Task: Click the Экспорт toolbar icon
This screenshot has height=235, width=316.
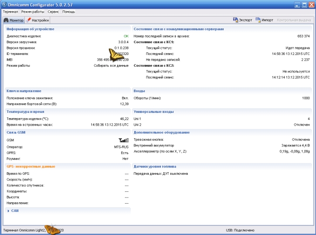Action: click(235, 20)
